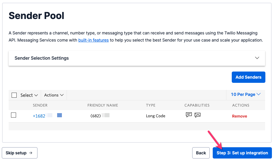Click the Add Senders button

pos(248,77)
